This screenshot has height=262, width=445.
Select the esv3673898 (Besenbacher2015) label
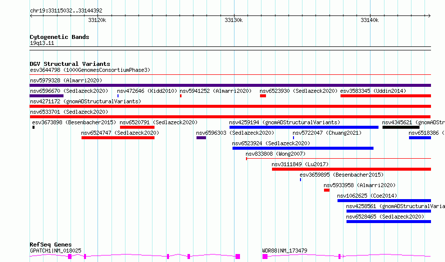tap(74, 122)
